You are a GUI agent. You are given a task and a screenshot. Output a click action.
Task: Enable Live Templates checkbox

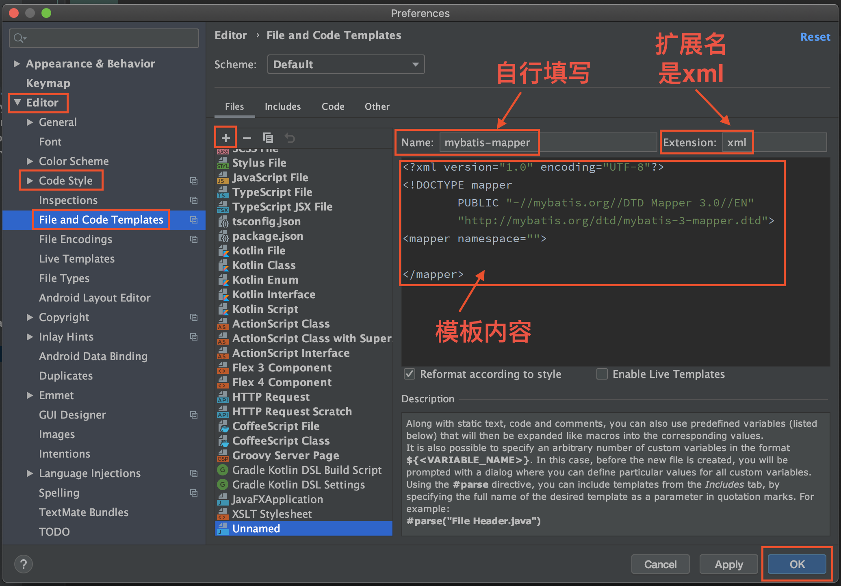pos(602,374)
